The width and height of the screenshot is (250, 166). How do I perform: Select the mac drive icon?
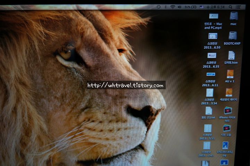(x=234, y=16)
